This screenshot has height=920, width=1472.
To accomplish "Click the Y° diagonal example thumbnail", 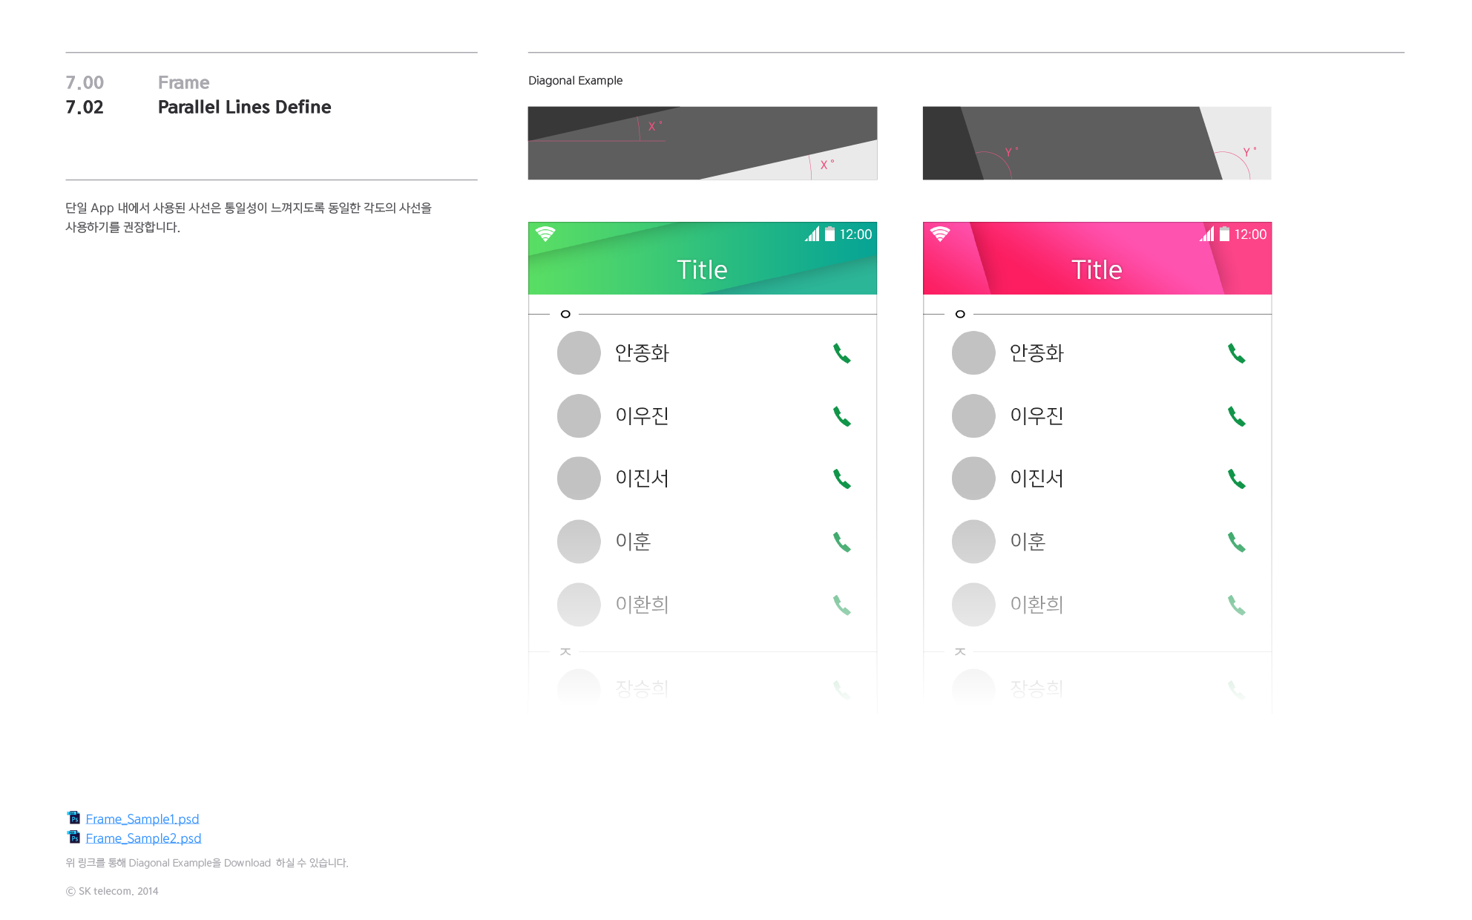I will [x=1097, y=143].
